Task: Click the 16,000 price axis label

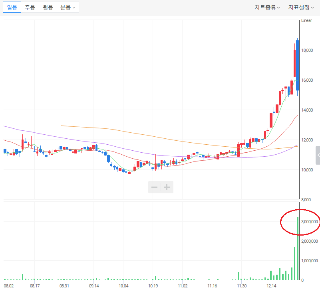Action: pos(307,80)
